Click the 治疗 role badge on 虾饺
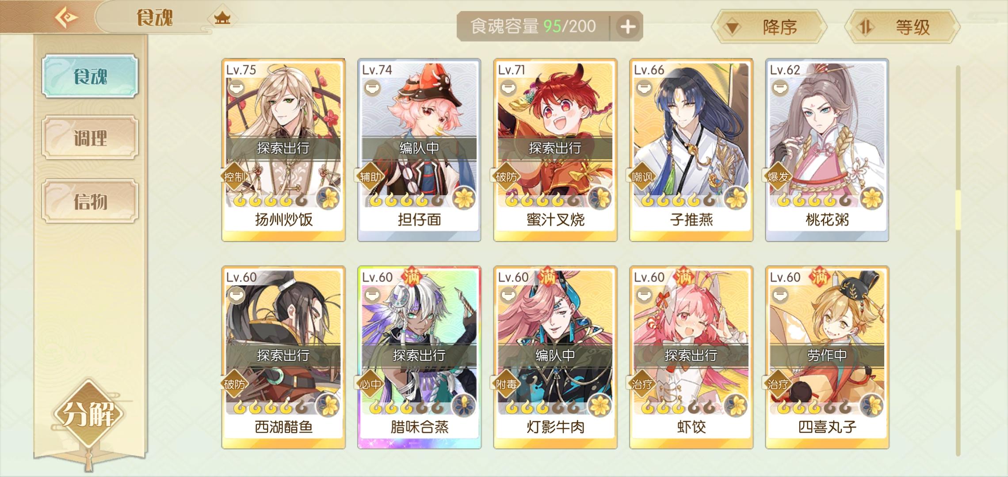The width and height of the screenshot is (1008, 477). (641, 384)
